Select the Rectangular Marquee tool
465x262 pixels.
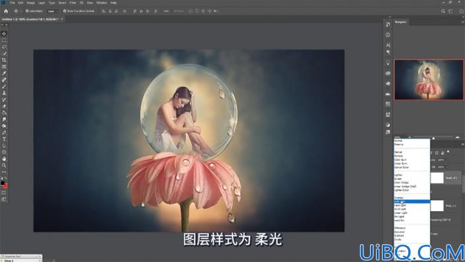pyautogui.click(x=4, y=40)
